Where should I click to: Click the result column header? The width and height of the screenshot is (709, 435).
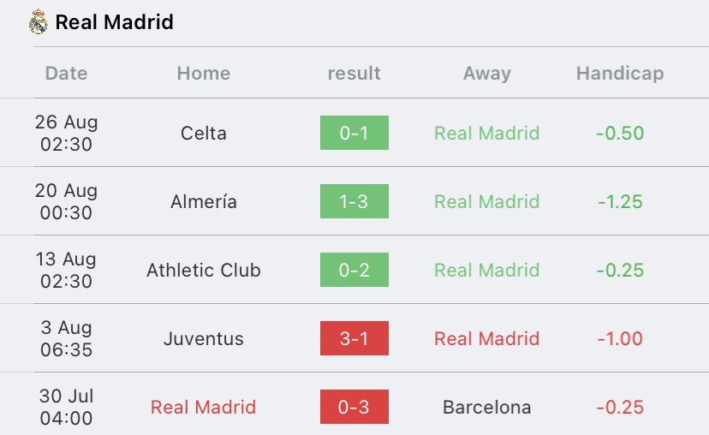(x=354, y=74)
